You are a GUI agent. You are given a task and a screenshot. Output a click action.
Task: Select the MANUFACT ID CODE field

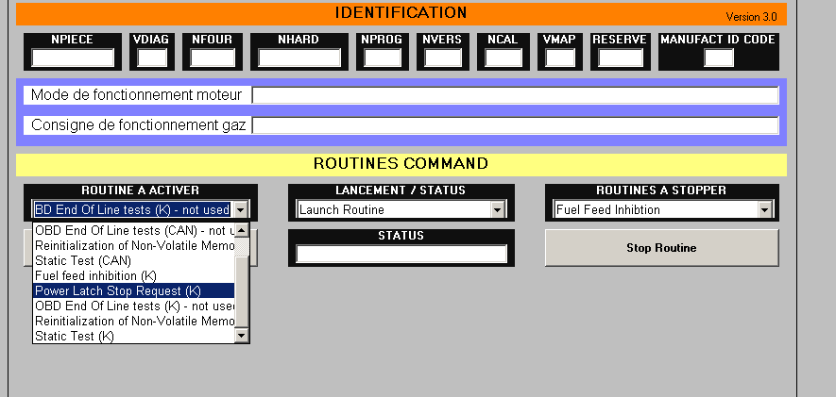click(718, 58)
